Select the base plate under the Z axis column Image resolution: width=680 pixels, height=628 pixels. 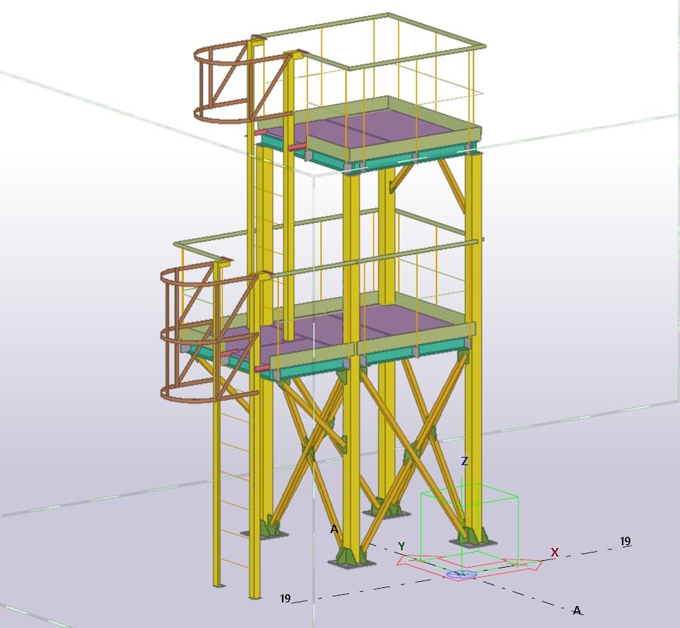coord(473,542)
